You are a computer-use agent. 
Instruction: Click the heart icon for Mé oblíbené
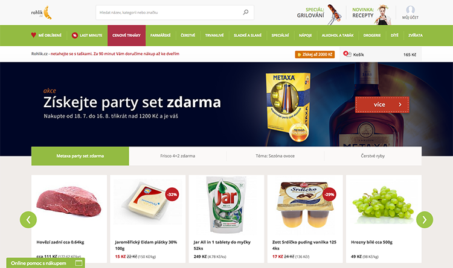click(33, 35)
